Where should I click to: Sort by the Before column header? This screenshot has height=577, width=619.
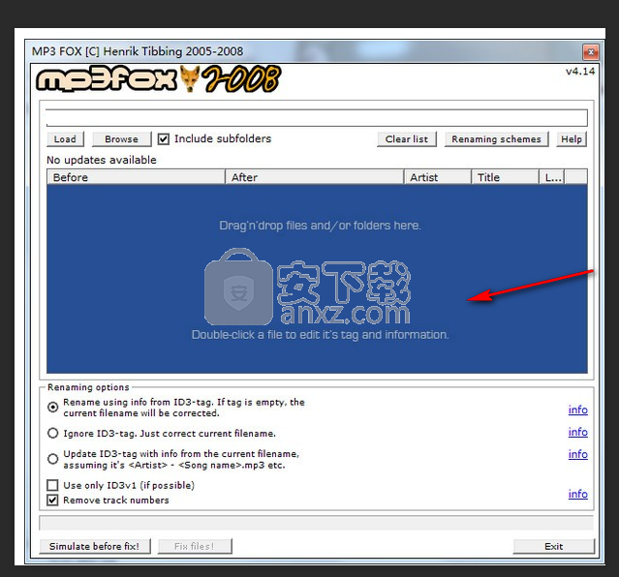point(136,177)
